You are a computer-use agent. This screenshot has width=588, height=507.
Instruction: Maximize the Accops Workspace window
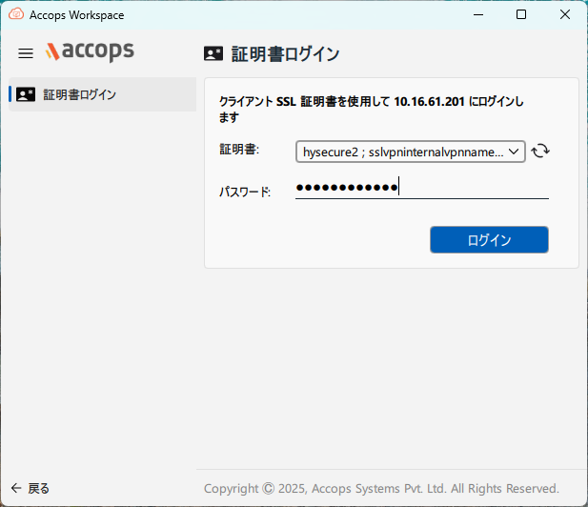pos(521,14)
